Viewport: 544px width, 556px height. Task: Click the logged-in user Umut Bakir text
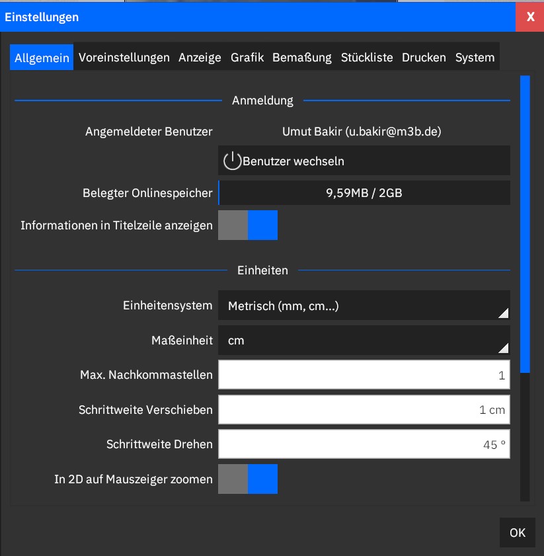coord(362,132)
